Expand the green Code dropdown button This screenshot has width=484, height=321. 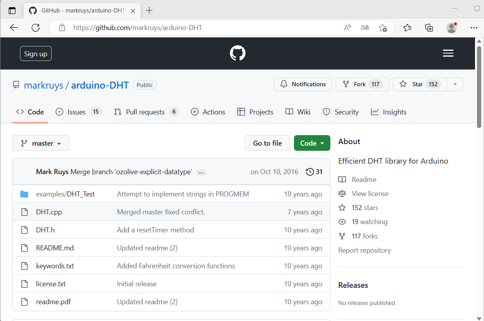[312, 143]
